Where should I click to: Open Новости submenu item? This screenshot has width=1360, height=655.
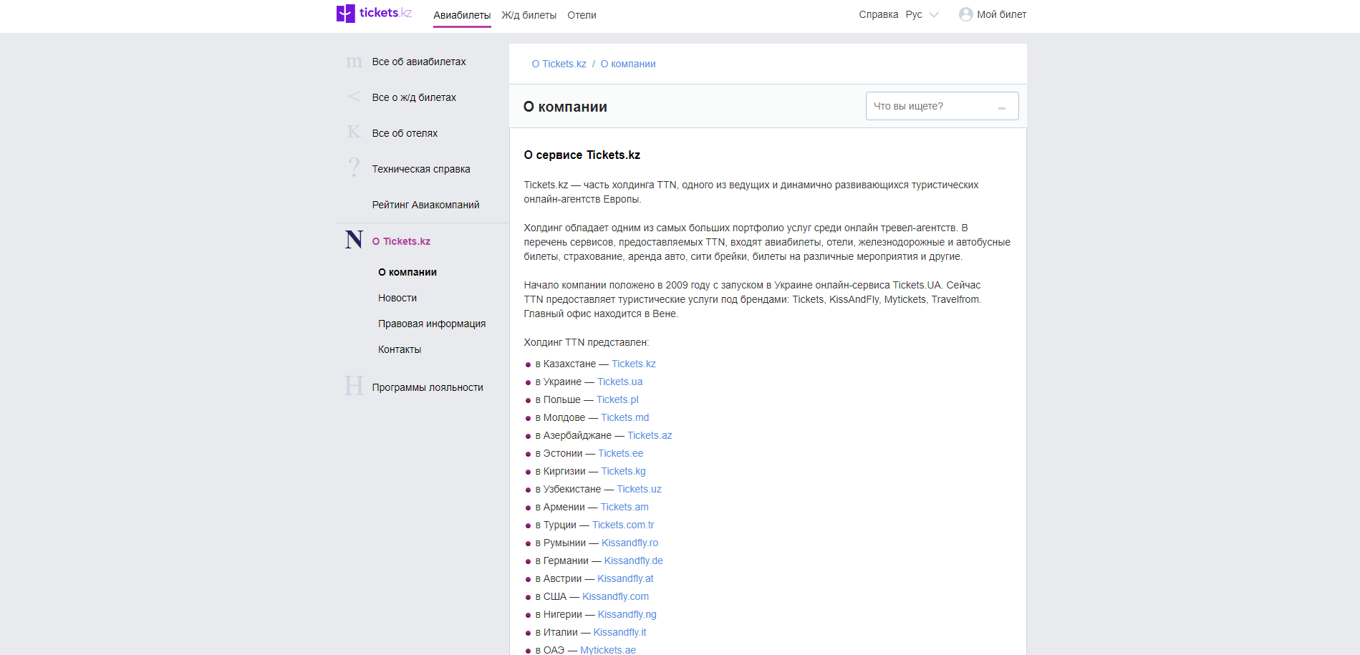[x=397, y=298]
